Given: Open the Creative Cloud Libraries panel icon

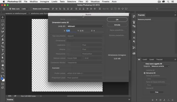Looking at the screenshot, I should (x=134, y=53).
